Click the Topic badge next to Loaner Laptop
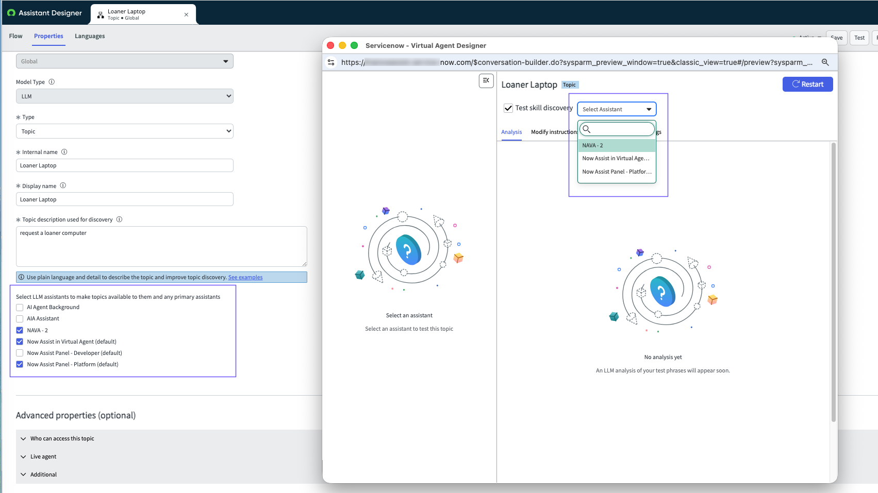Viewport: 878px width, 493px height. click(x=570, y=85)
